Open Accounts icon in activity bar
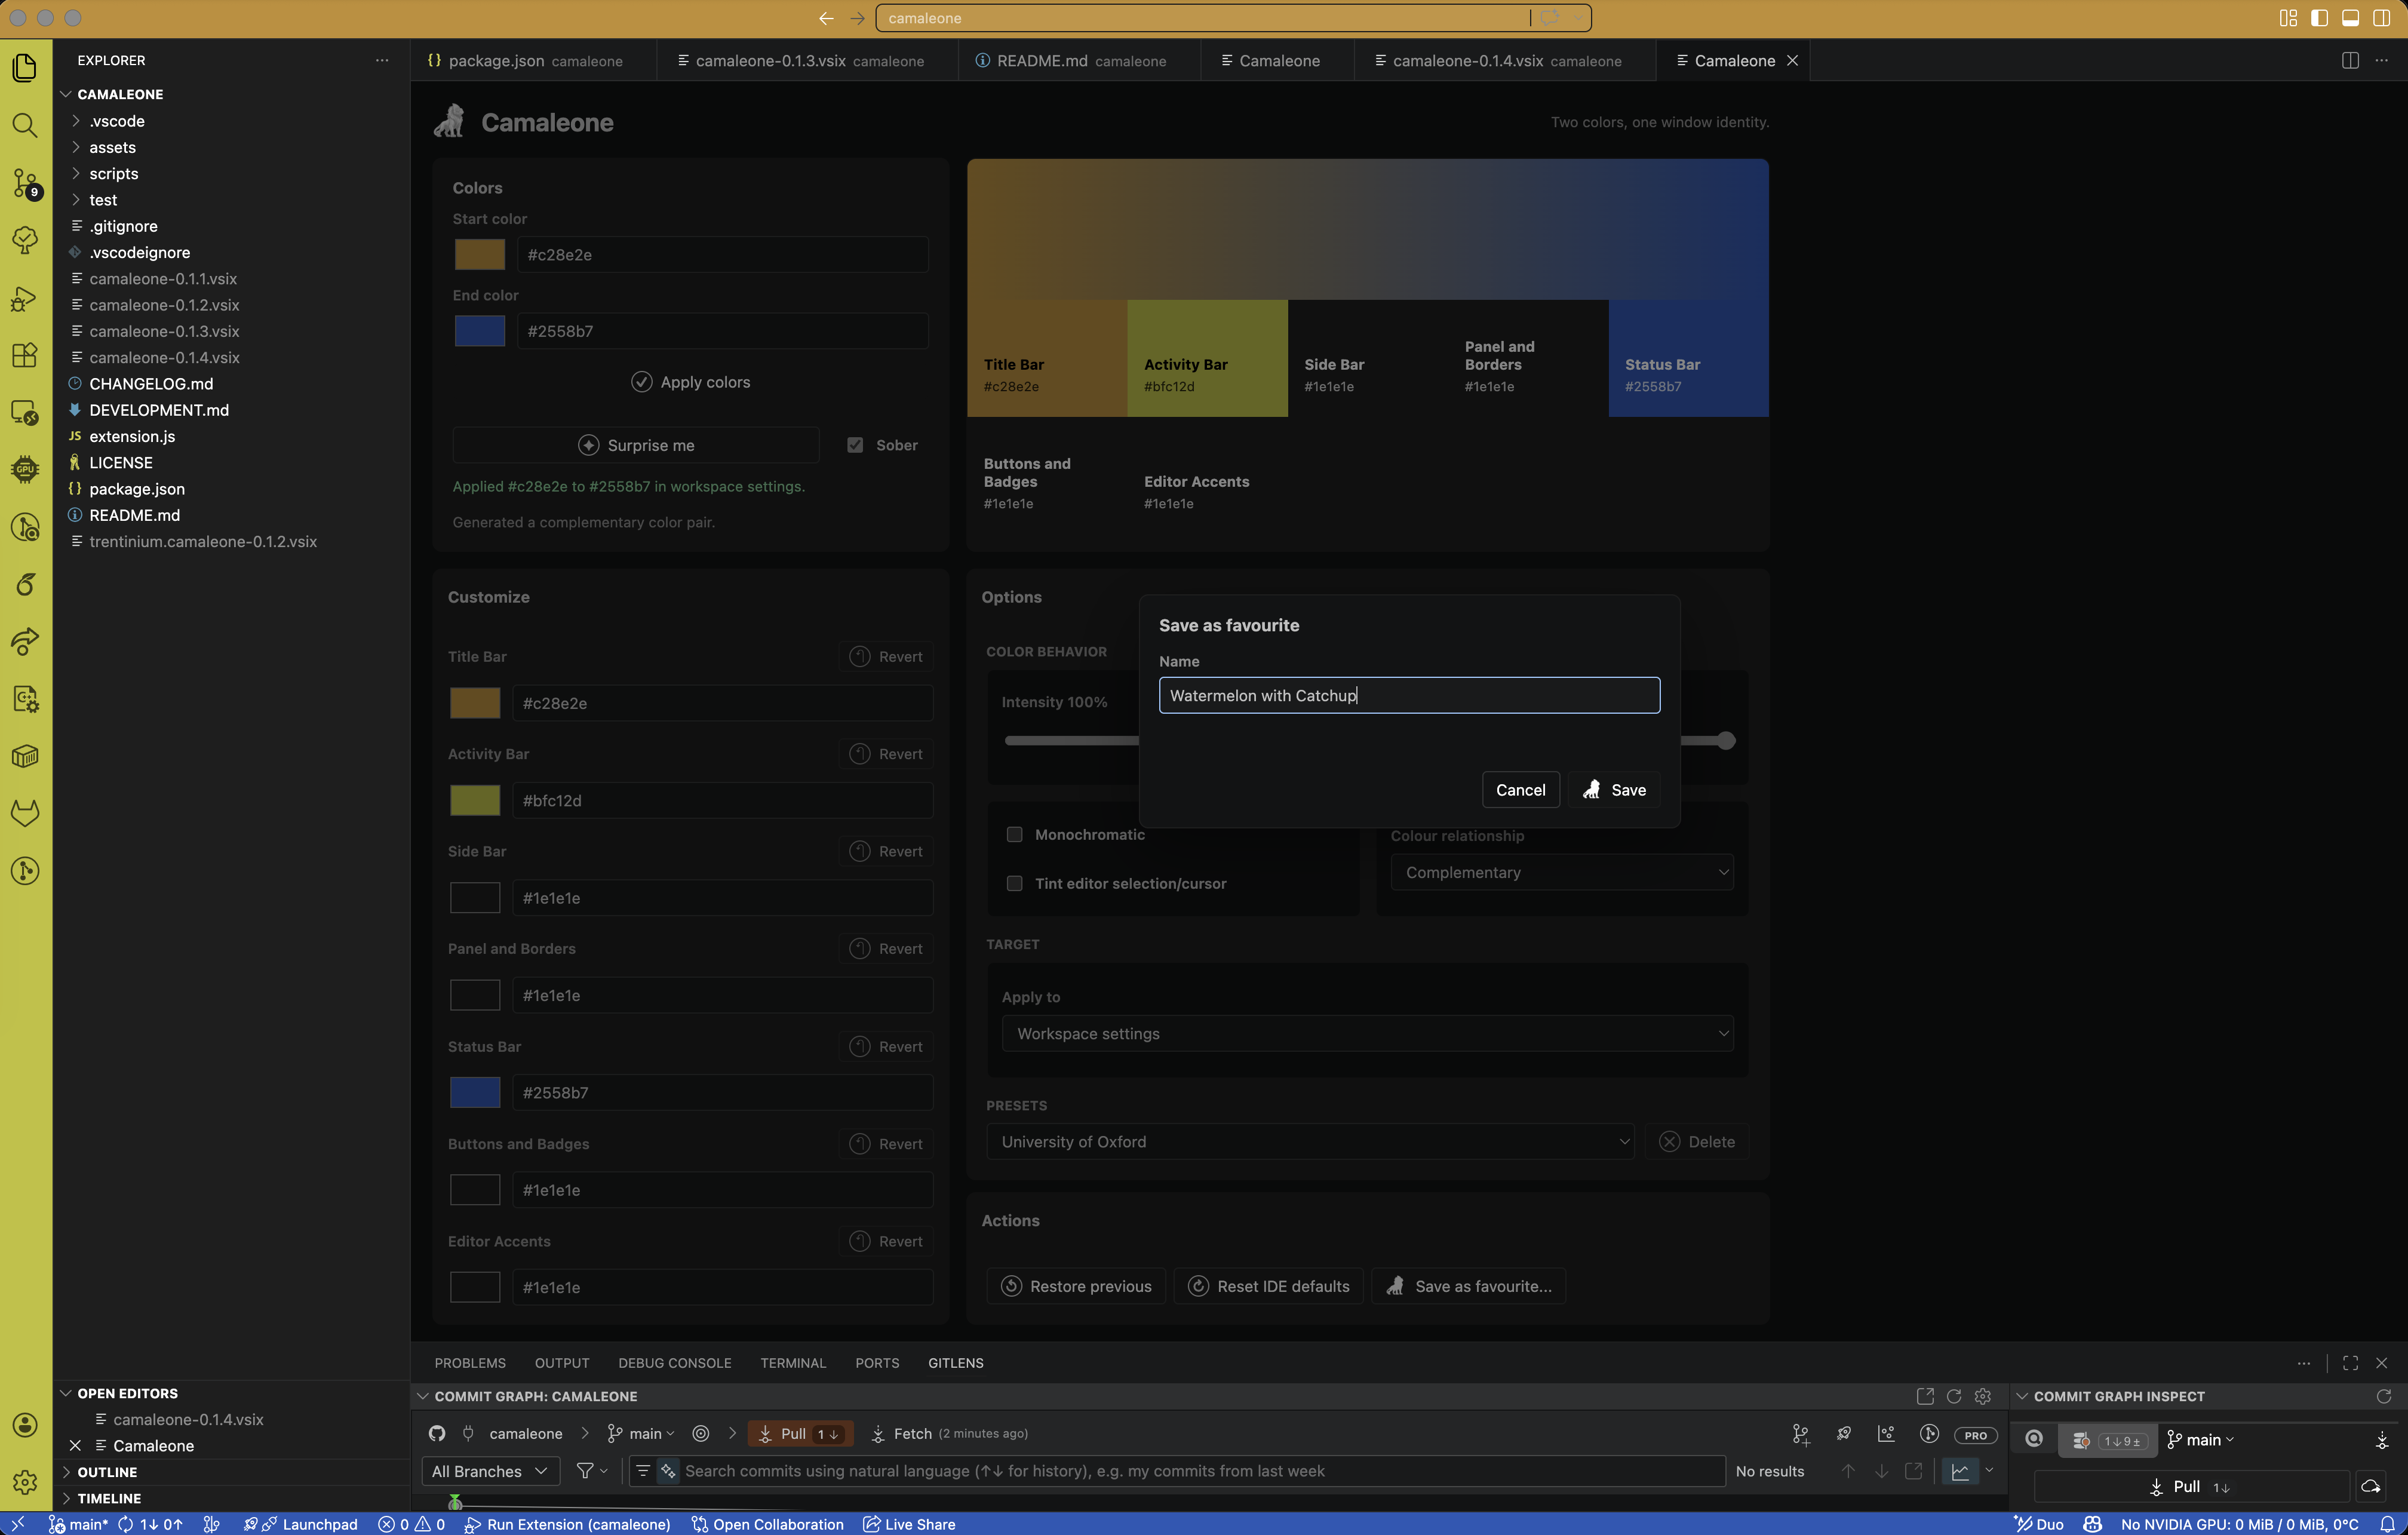 click(x=25, y=1425)
